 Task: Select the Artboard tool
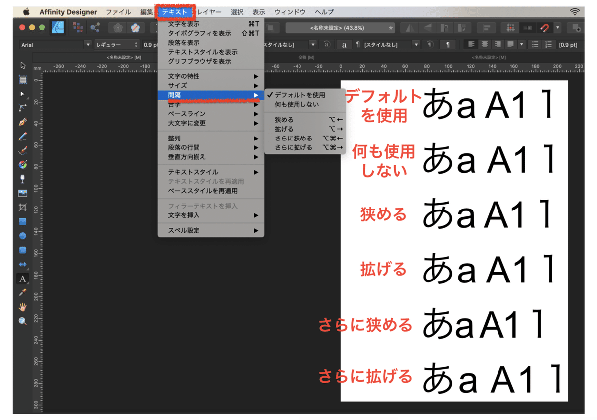pyautogui.click(x=23, y=79)
